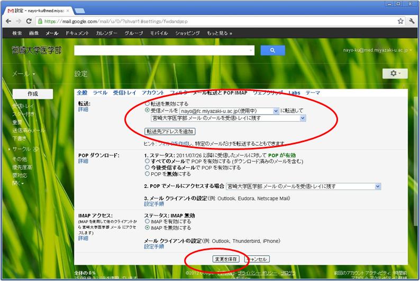This screenshot has height=281, width=420.
Task: Expand the POP access action dropdown
Action: pos(303,186)
